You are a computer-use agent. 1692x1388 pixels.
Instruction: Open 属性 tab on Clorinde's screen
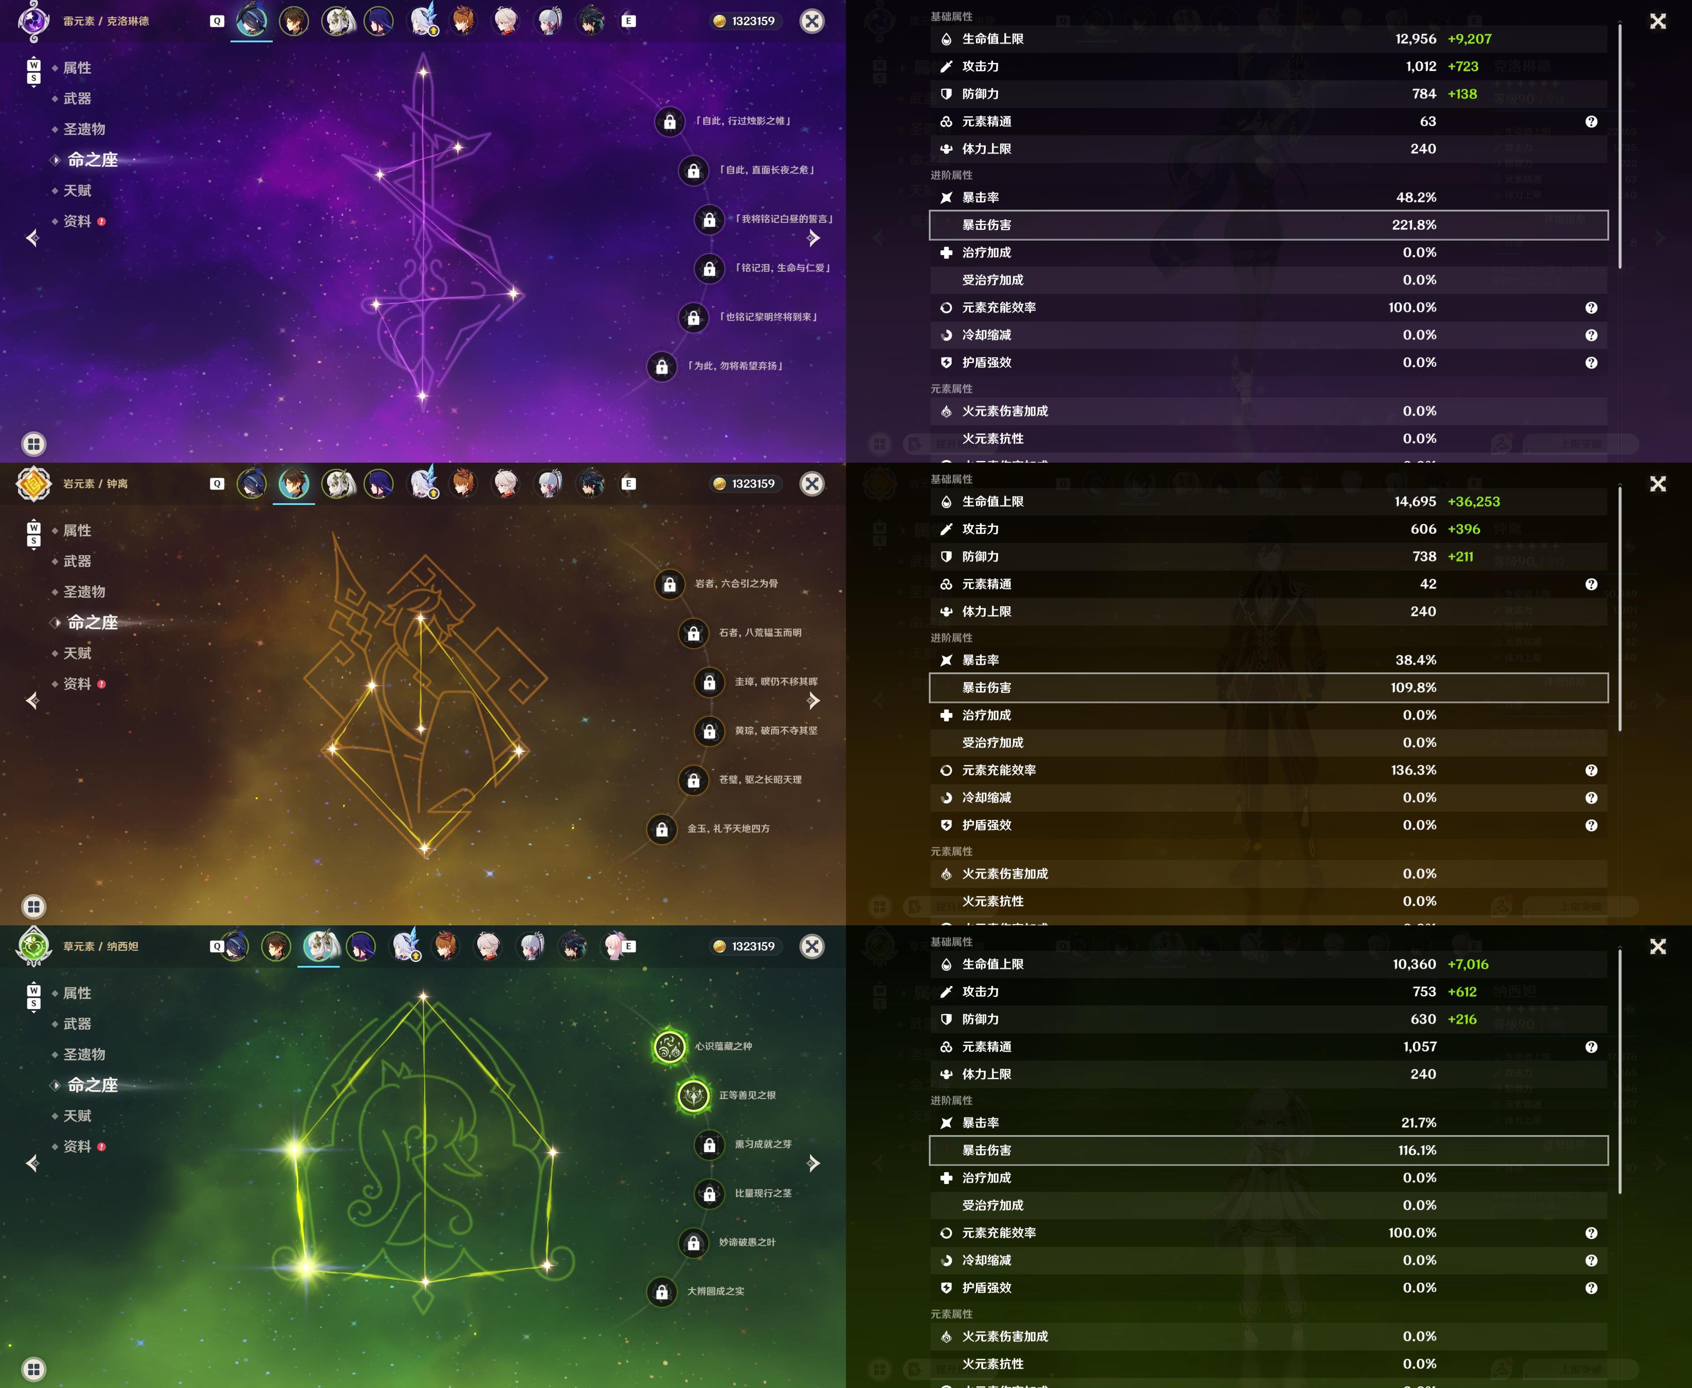coord(77,68)
